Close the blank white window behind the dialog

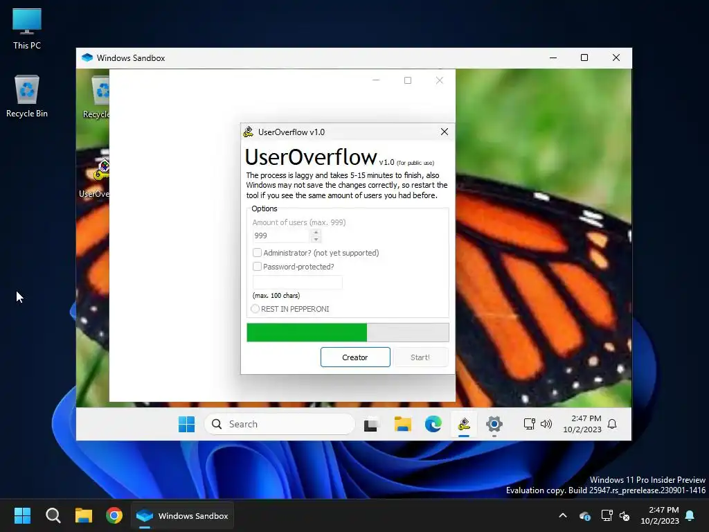(x=440, y=80)
